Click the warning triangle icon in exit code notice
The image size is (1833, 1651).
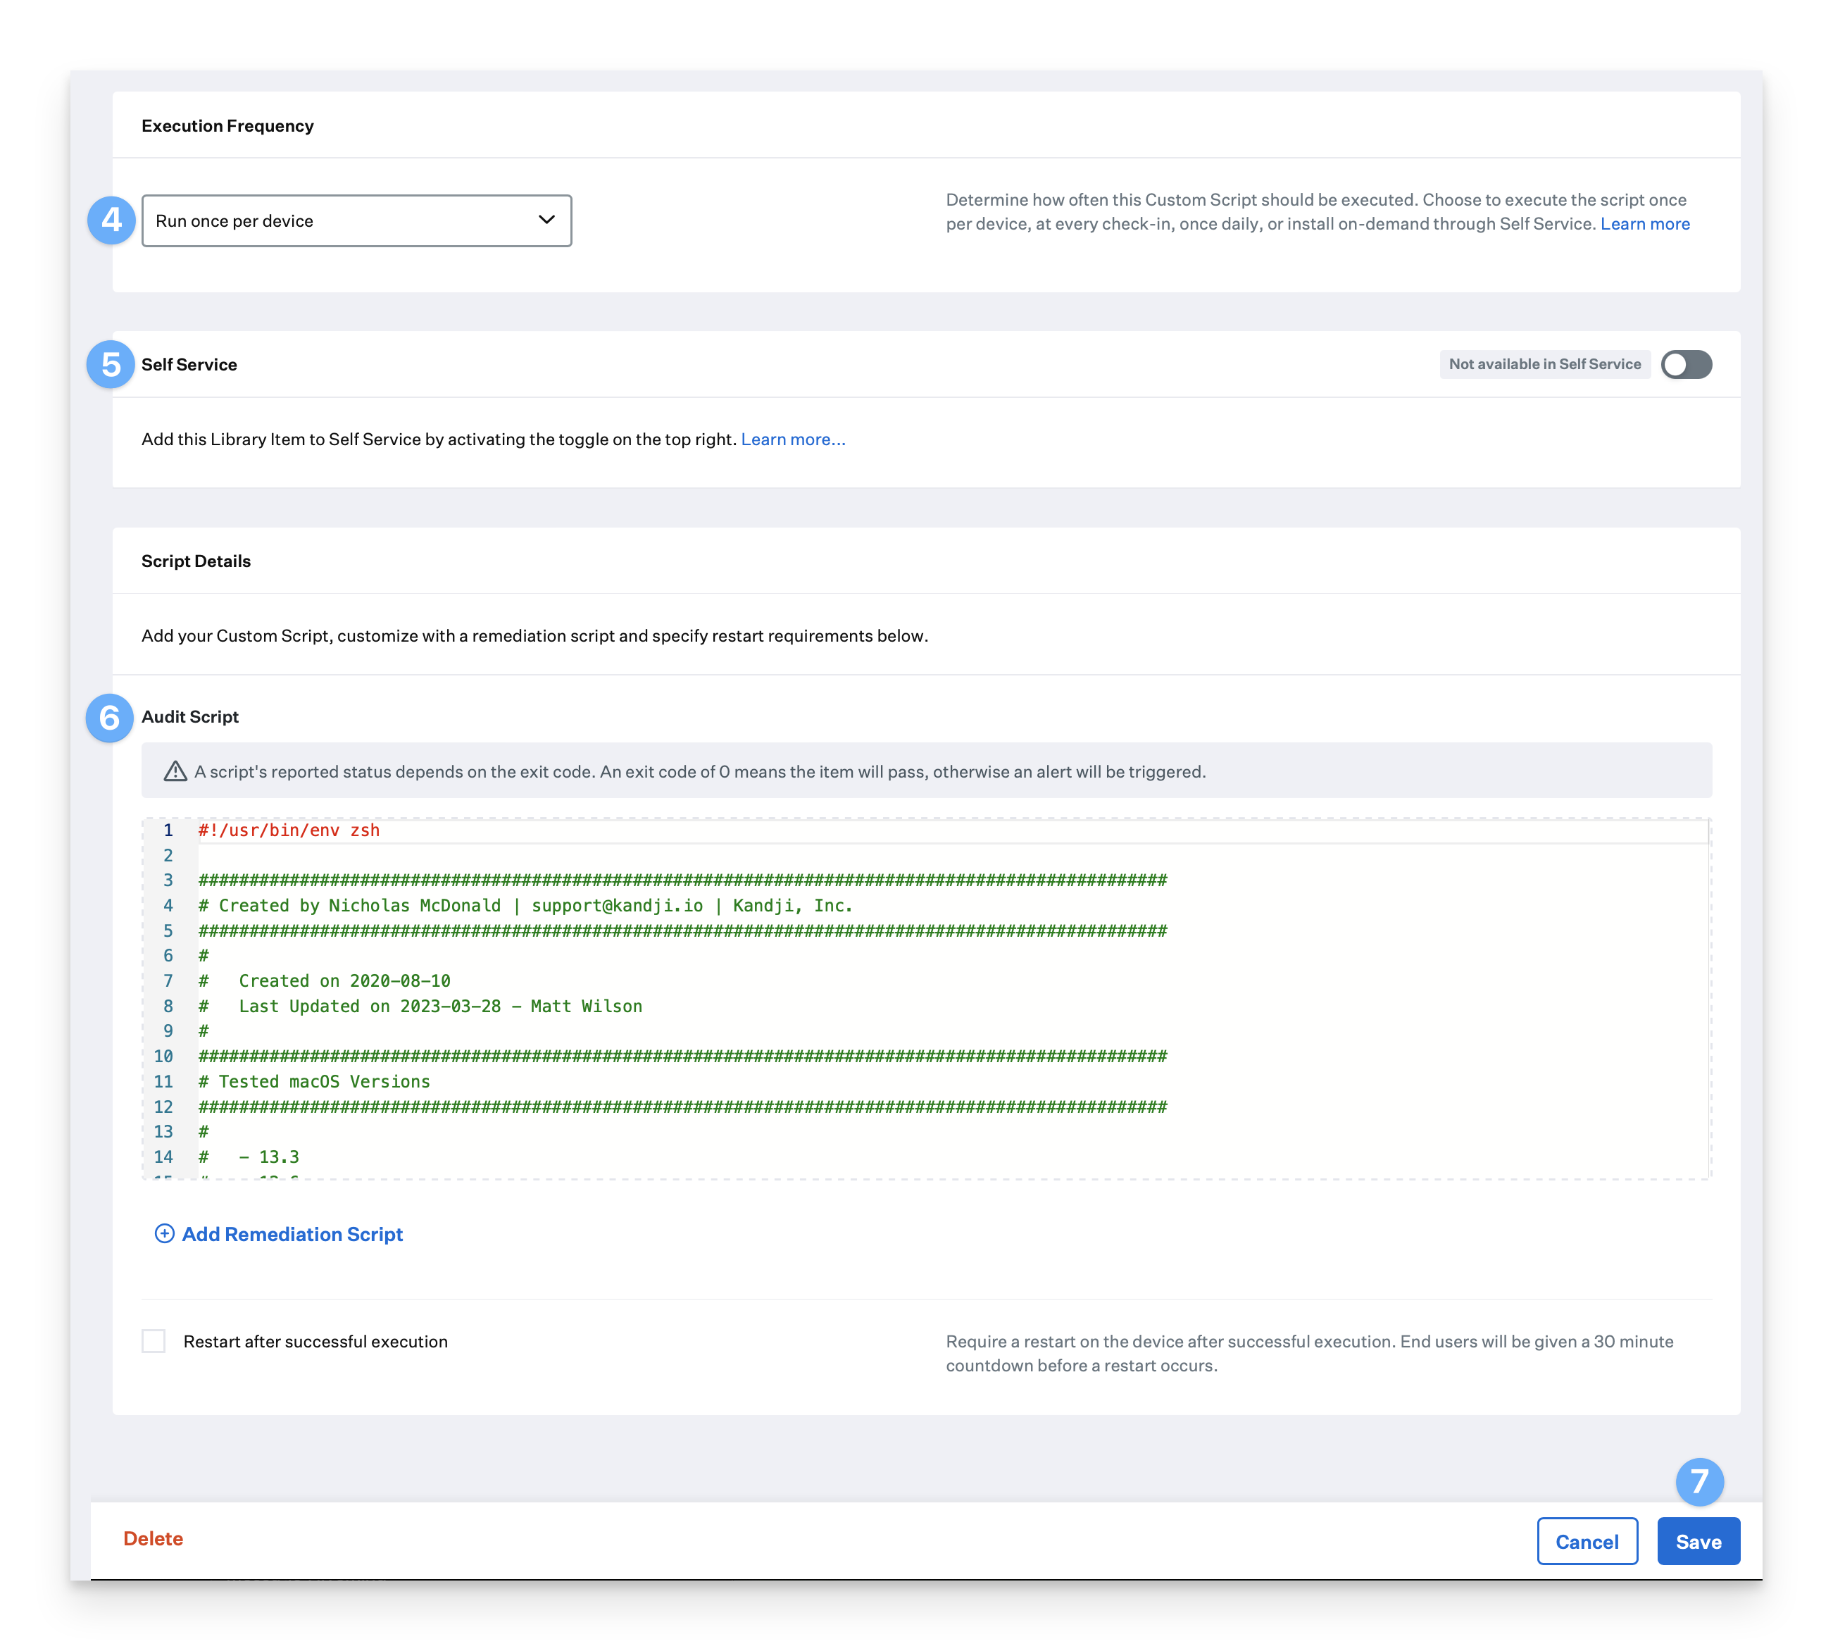tap(175, 772)
